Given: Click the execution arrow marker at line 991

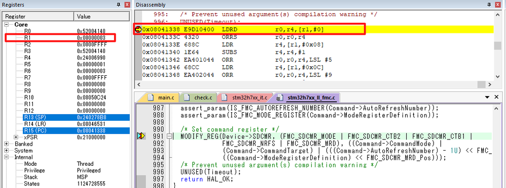Looking at the screenshot, I should [141, 136].
